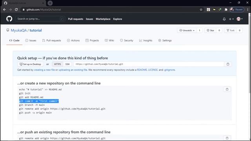Click the highlighted git commit line

pyautogui.click(x=39, y=101)
